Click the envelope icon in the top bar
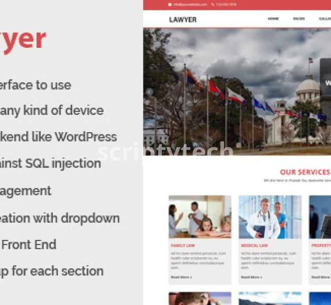Image resolution: width=331 pixels, height=305 pixels. 170,4
